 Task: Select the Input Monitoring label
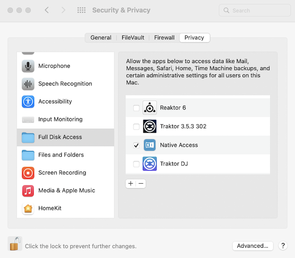[60, 120]
